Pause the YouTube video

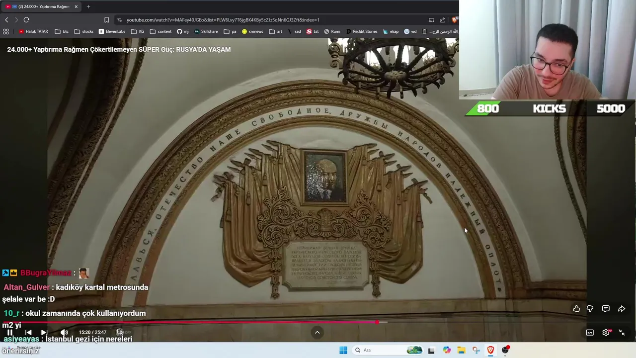[10, 332]
